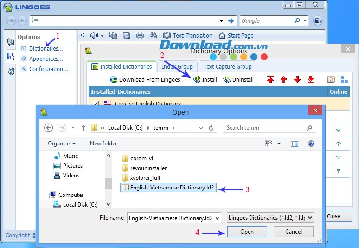Switch to the Index Group tab
The height and width of the screenshot is (248, 359).
coord(177,66)
